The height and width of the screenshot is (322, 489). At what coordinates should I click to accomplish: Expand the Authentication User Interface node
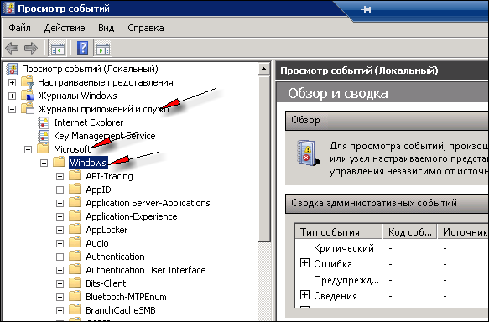pyautogui.click(x=60, y=270)
